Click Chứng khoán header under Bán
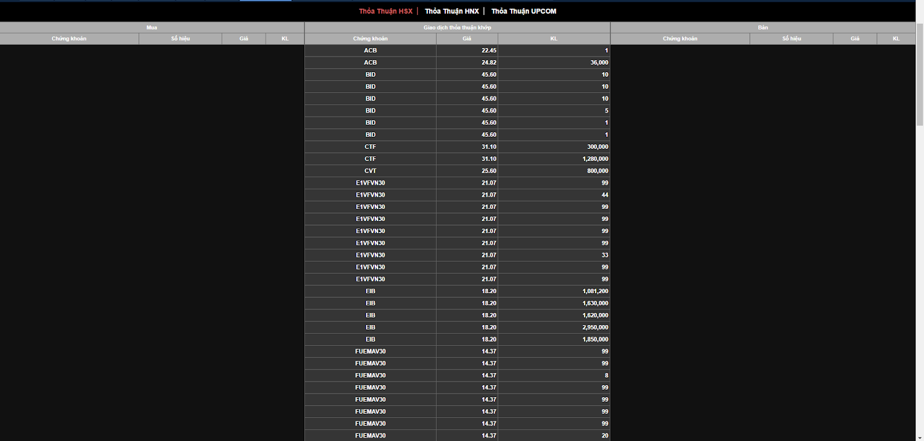This screenshot has height=441, width=924. 680,39
